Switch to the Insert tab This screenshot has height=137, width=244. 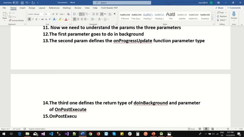[22, 8]
